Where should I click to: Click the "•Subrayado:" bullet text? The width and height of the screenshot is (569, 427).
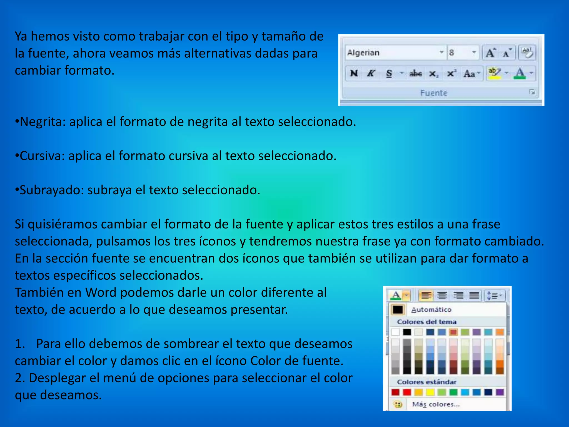[49, 190]
